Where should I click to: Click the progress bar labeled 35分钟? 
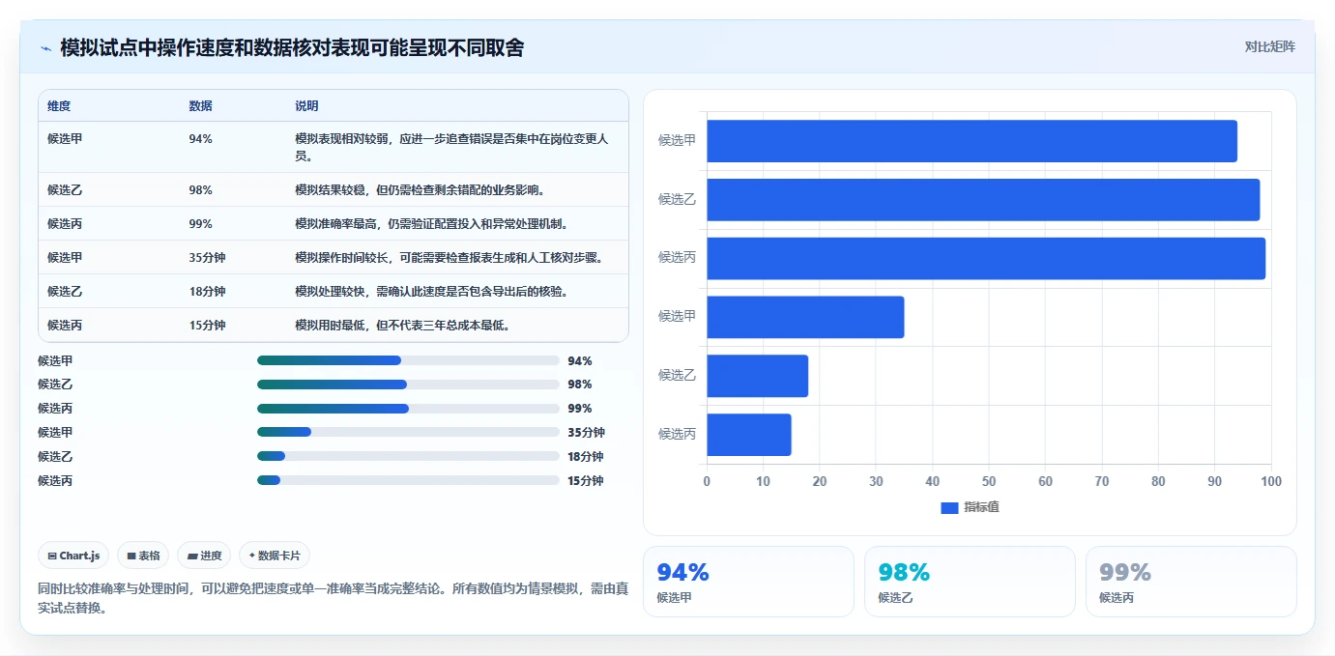click(408, 433)
